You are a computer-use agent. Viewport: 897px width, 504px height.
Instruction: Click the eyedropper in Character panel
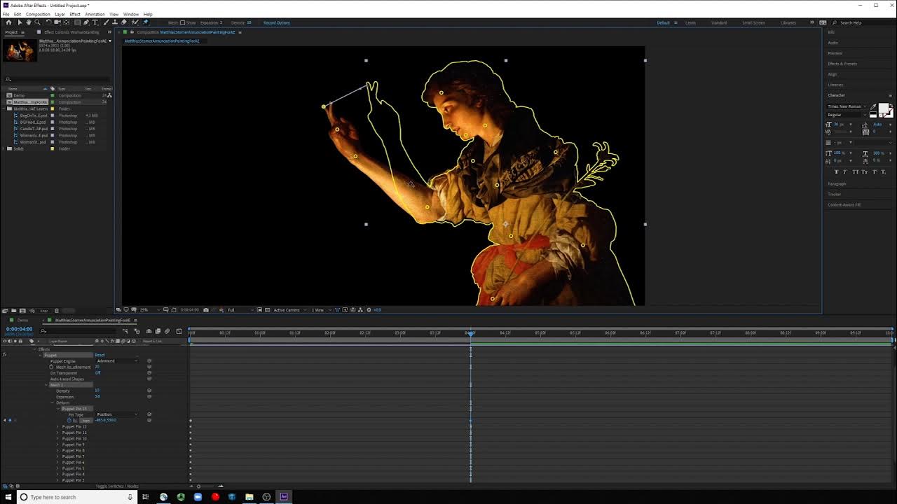(x=873, y=108)
